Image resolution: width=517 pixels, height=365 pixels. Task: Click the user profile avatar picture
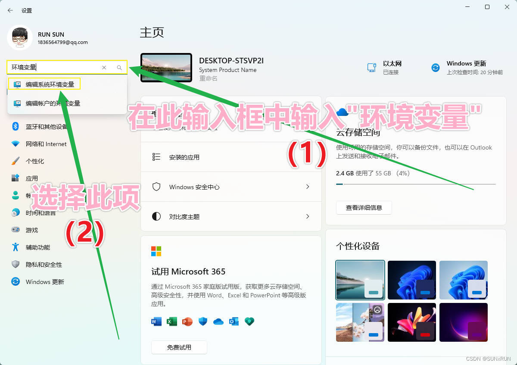click(x=19, y=38)
